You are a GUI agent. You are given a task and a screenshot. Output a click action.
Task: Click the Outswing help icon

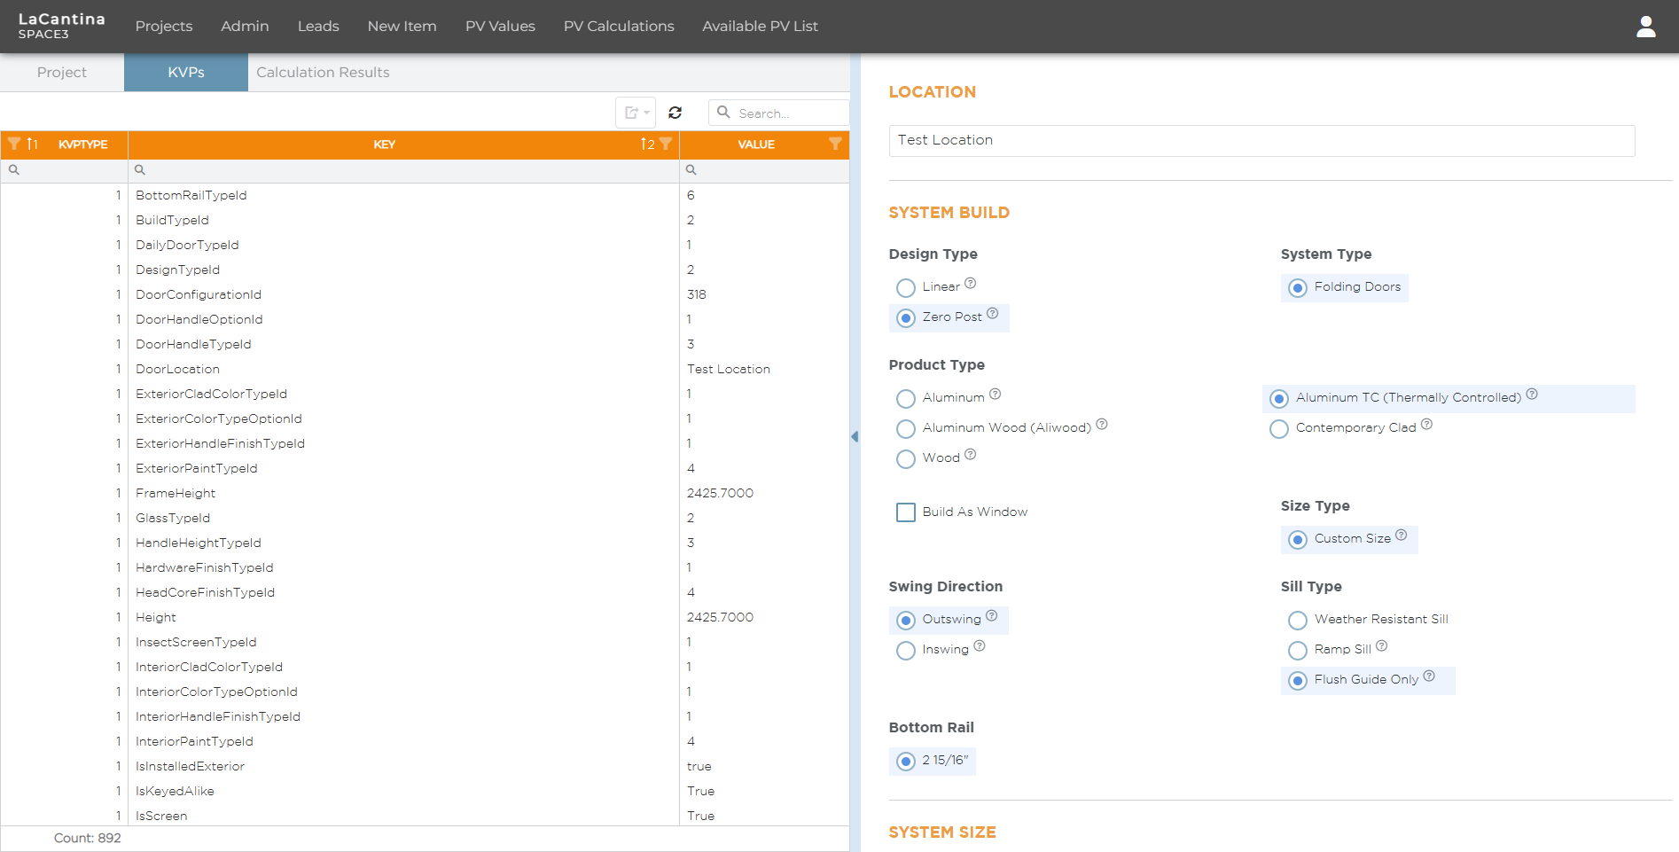[x=992, y=616]
